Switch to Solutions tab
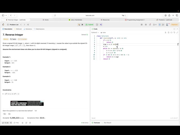The height and width of the screenshot is (135, 180). point(28,29)
